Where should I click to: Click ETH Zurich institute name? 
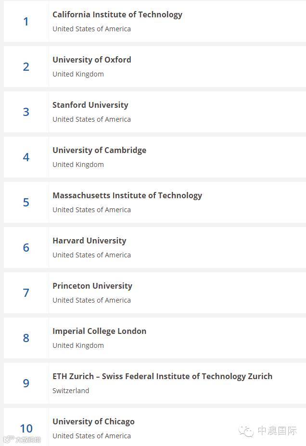(x=163, y=377)
